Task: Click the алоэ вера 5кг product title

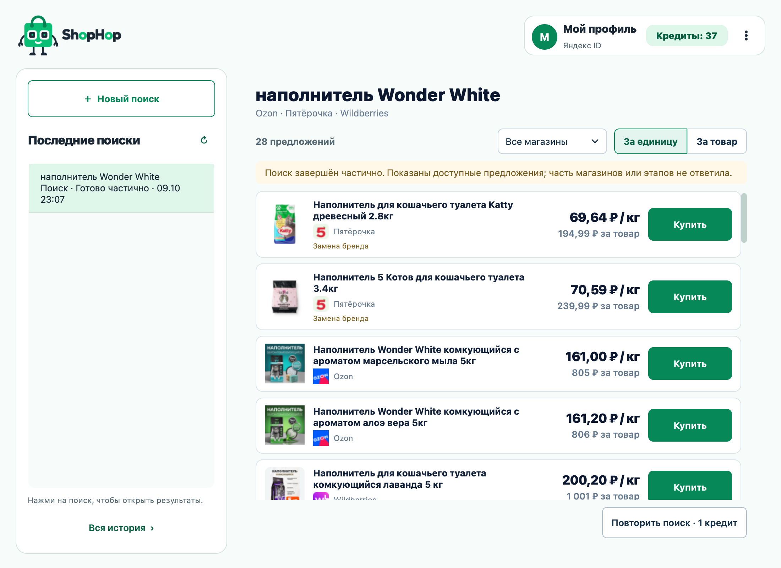Action: tap(416, 417)
